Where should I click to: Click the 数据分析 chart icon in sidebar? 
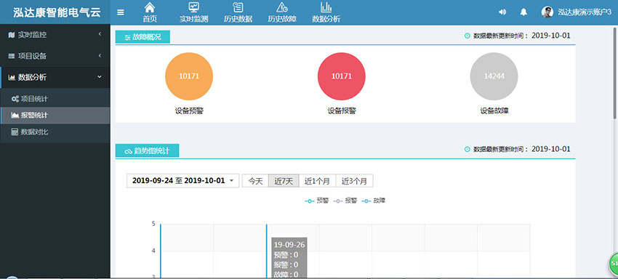pos(12,77)
